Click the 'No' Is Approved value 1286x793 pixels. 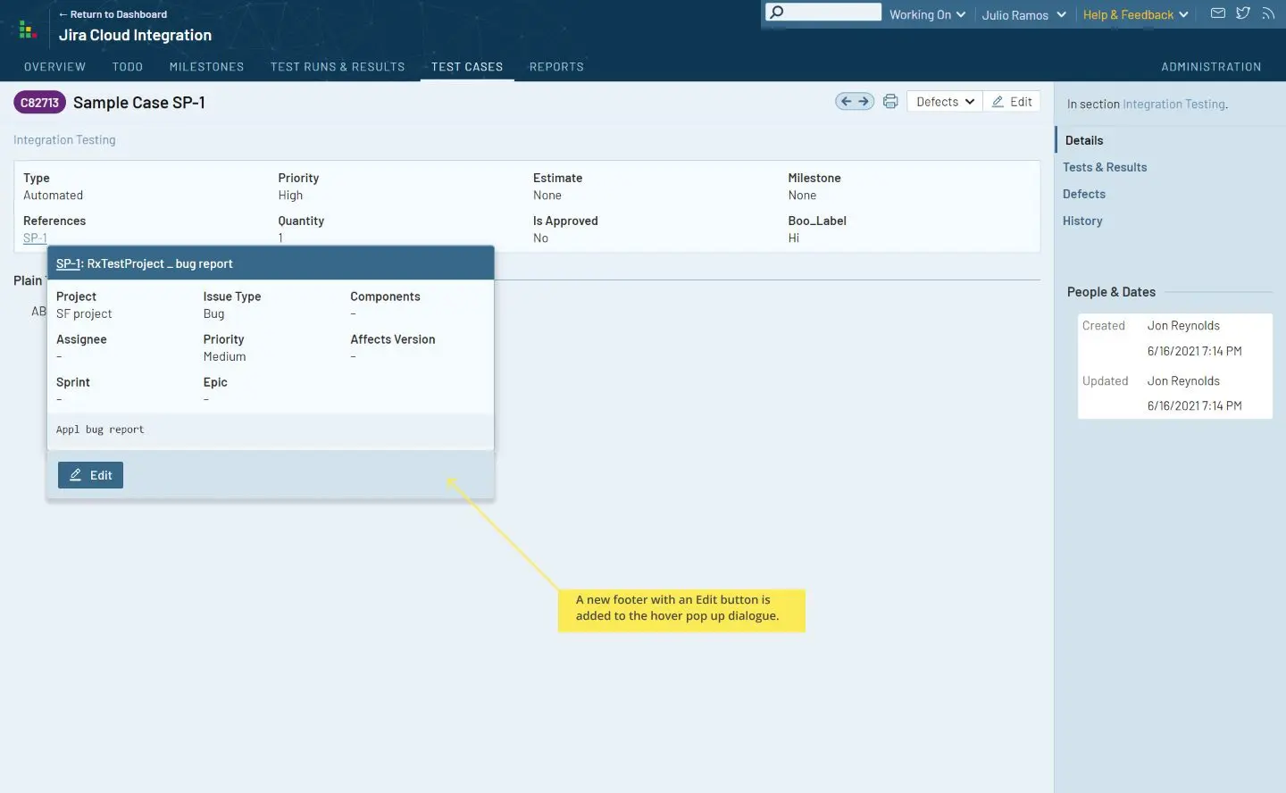[x=540, y=238]
